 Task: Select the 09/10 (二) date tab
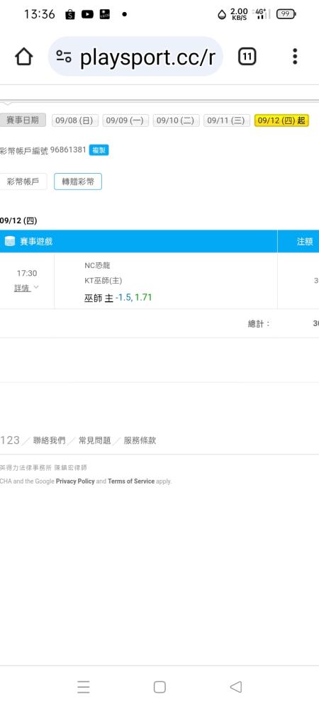pyautogui.click(x=176, y=121)
